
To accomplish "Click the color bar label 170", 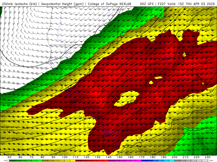I will click(141, 157).
